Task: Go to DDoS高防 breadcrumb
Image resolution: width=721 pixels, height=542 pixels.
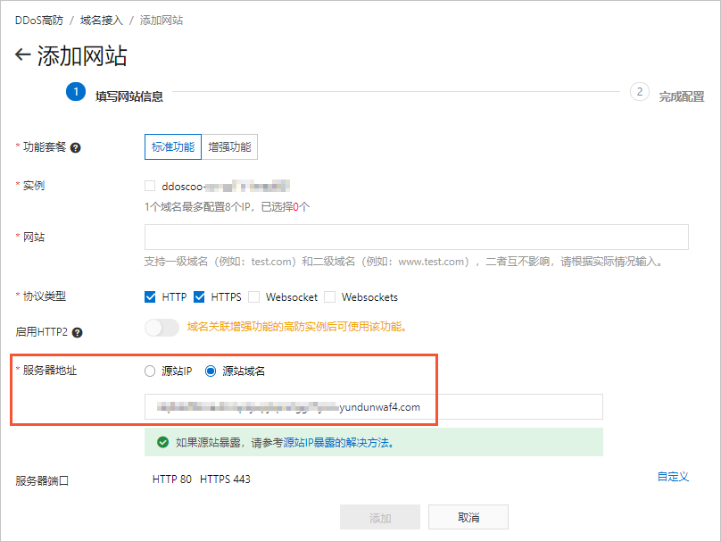Action: (39, 21)
